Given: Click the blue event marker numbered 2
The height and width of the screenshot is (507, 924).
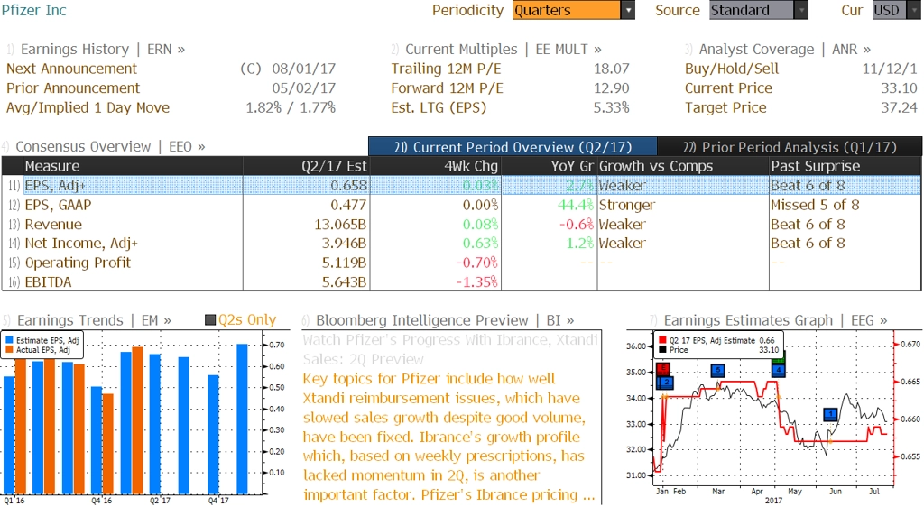Looking at the screenshot, I should coord(665,383).
